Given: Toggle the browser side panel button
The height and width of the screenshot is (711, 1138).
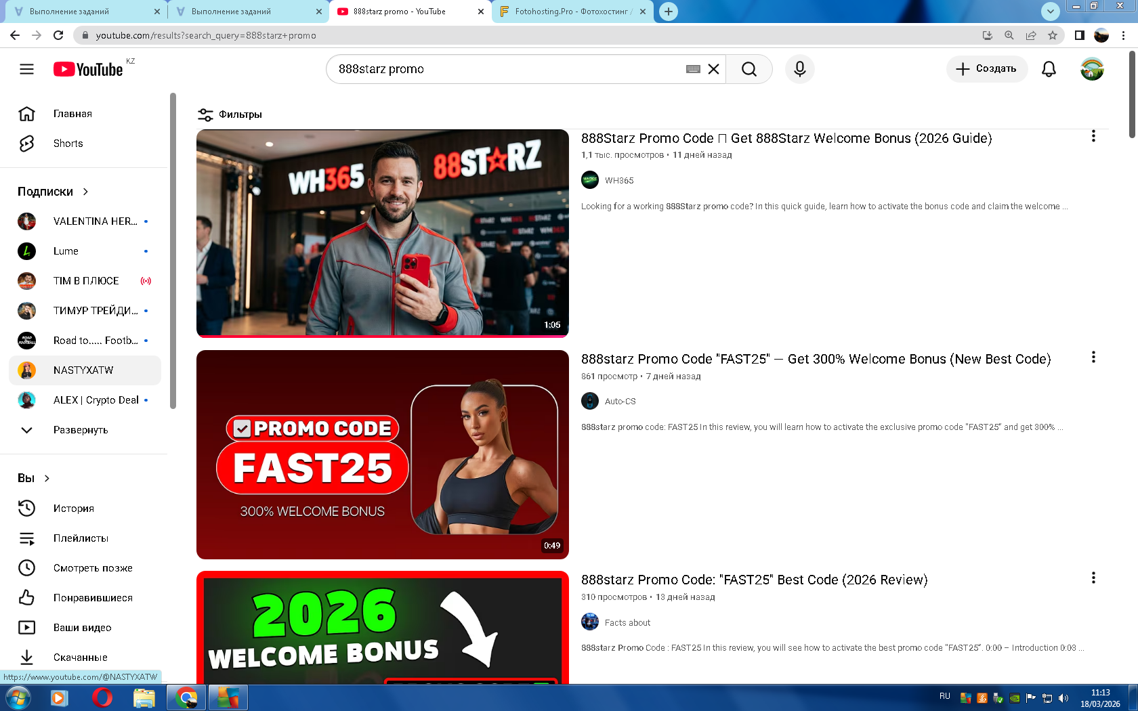Looking at the screenshot, I should 1079,35.
